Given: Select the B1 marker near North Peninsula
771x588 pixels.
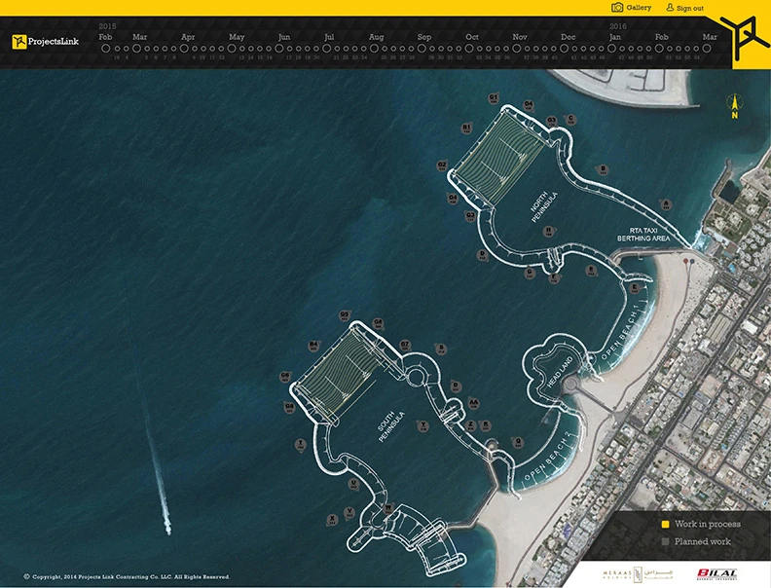Looking at the screenshot, I should (467, 129).
